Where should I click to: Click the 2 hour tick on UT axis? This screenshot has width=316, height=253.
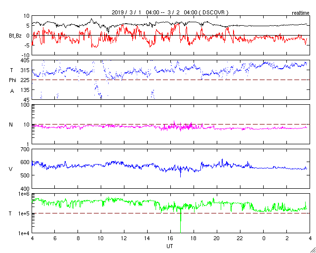click(287, 238)
